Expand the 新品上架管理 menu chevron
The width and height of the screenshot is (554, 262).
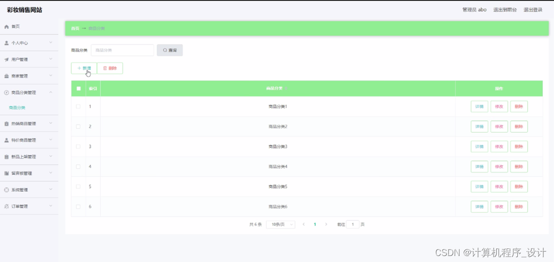tap(51, 157)
